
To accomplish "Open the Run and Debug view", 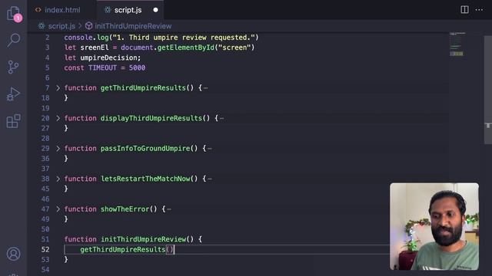I will (14, 94).
